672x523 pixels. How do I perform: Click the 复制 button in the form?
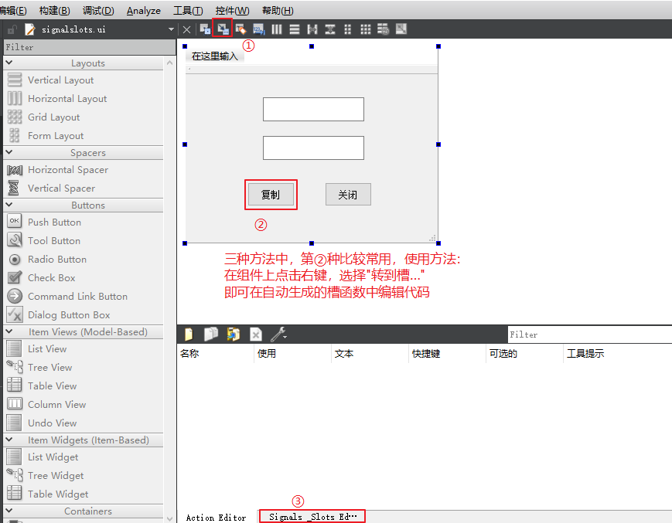point(271,194)
